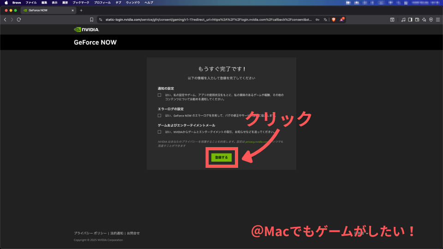
Task: Open Brave Wallet icon in toolbar
Action: 417,20
